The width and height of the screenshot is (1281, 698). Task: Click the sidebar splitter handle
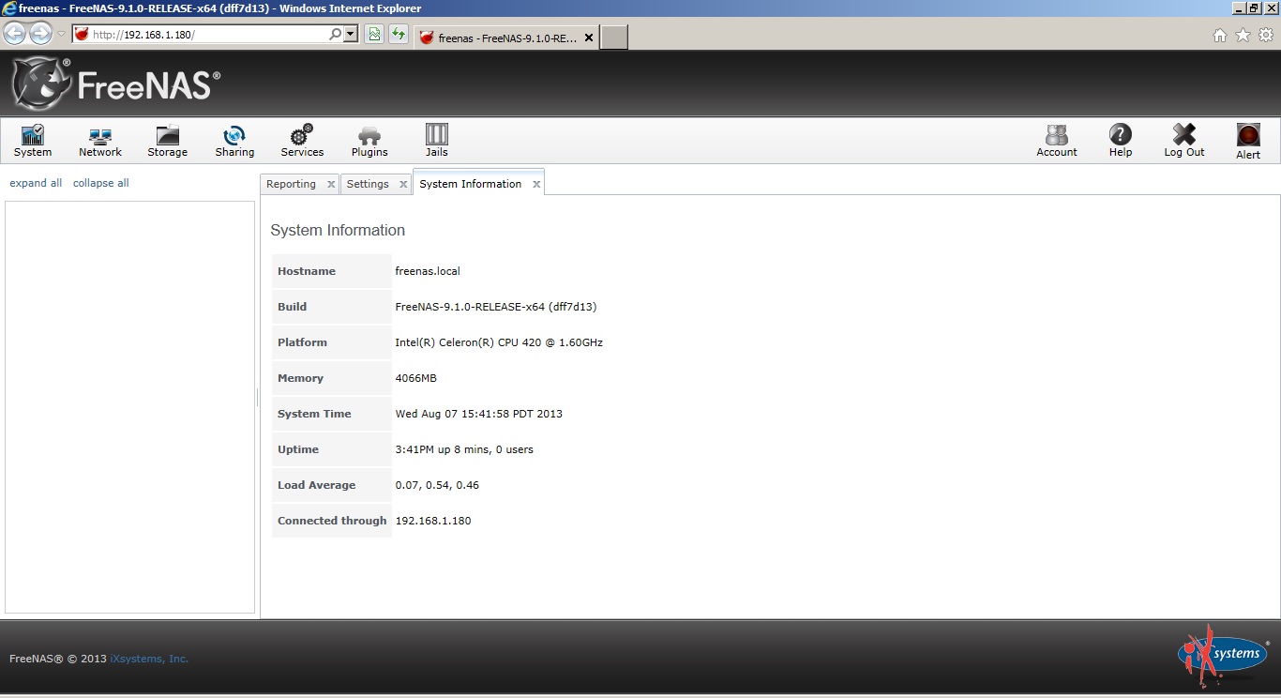coord(257,398)
